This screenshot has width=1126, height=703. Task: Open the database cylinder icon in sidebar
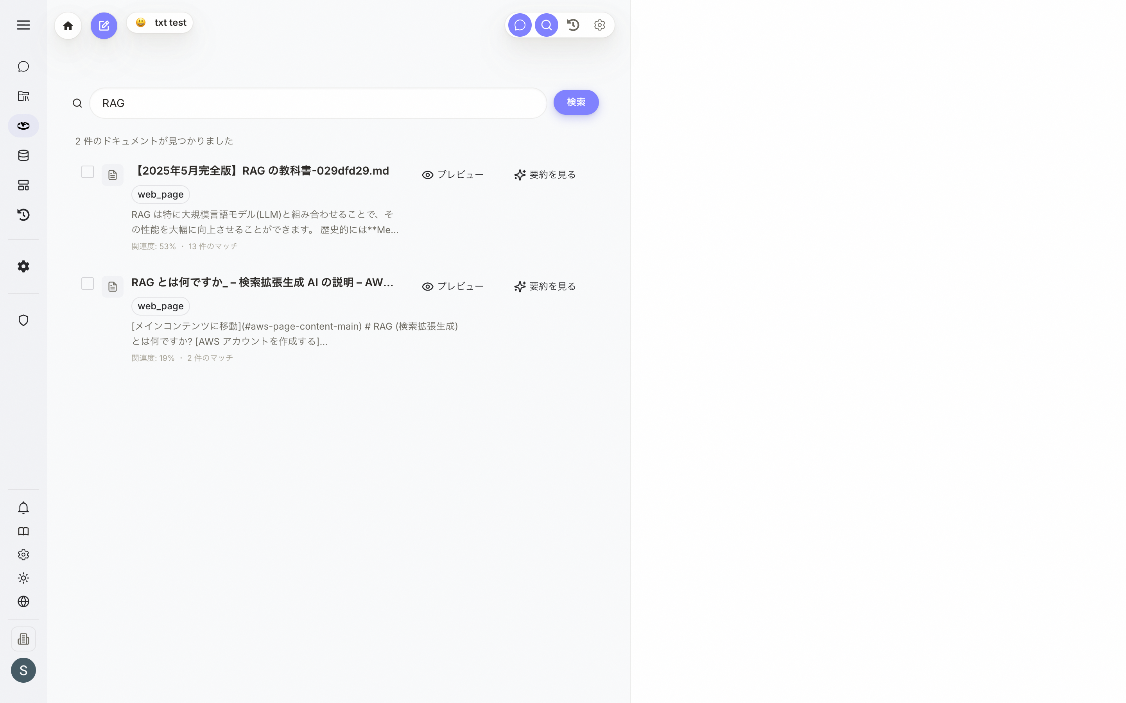[23, 155]
